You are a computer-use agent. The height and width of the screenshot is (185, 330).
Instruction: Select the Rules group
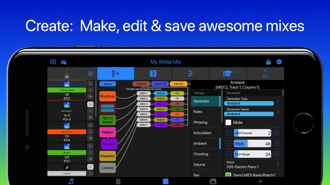tap(205, 112)
